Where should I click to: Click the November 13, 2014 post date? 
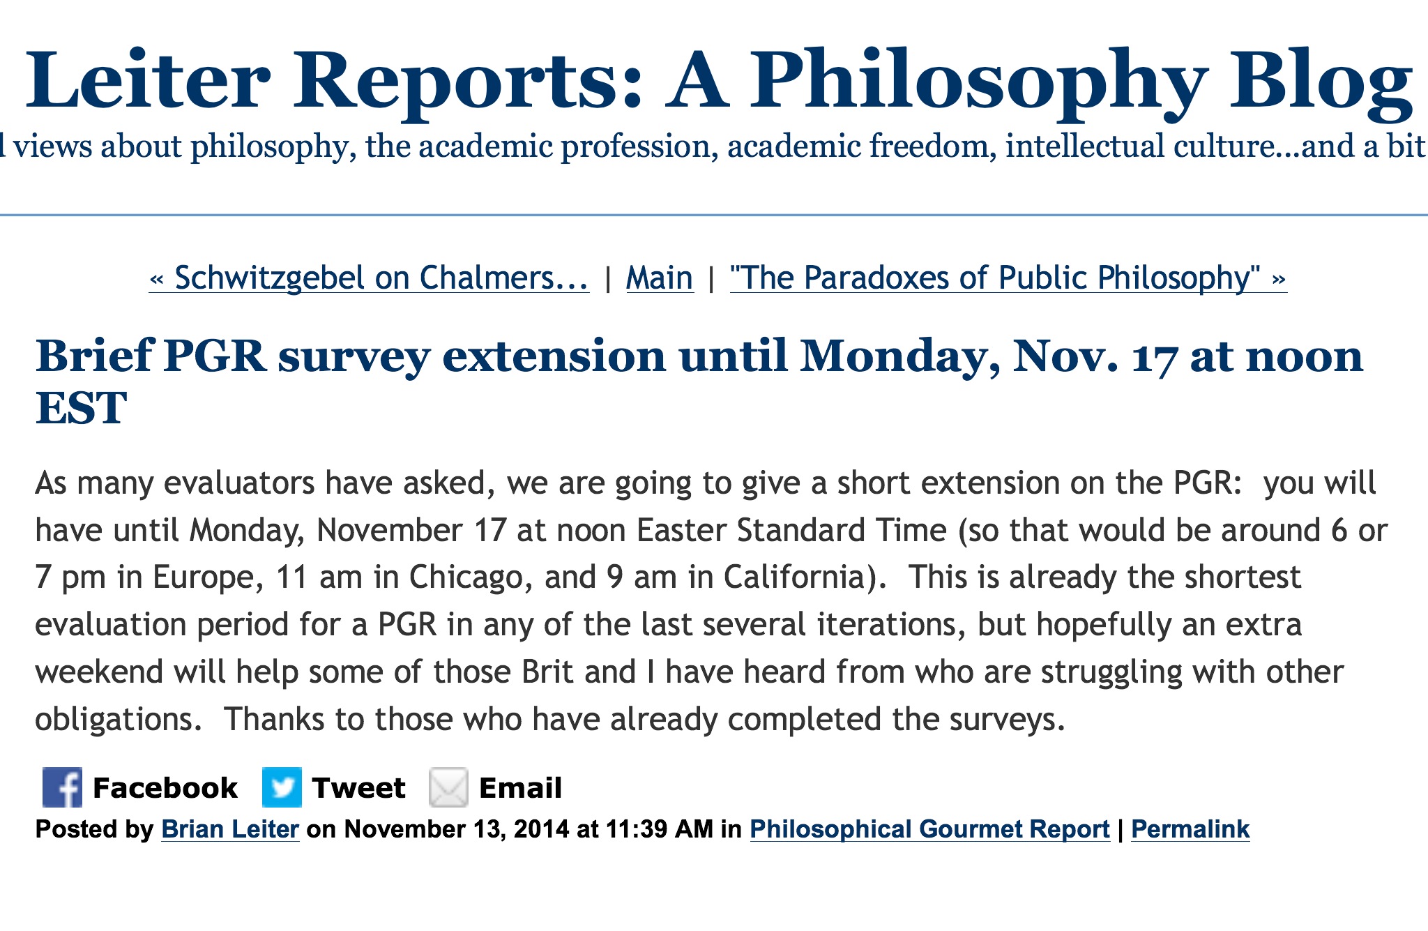point(457,829)
